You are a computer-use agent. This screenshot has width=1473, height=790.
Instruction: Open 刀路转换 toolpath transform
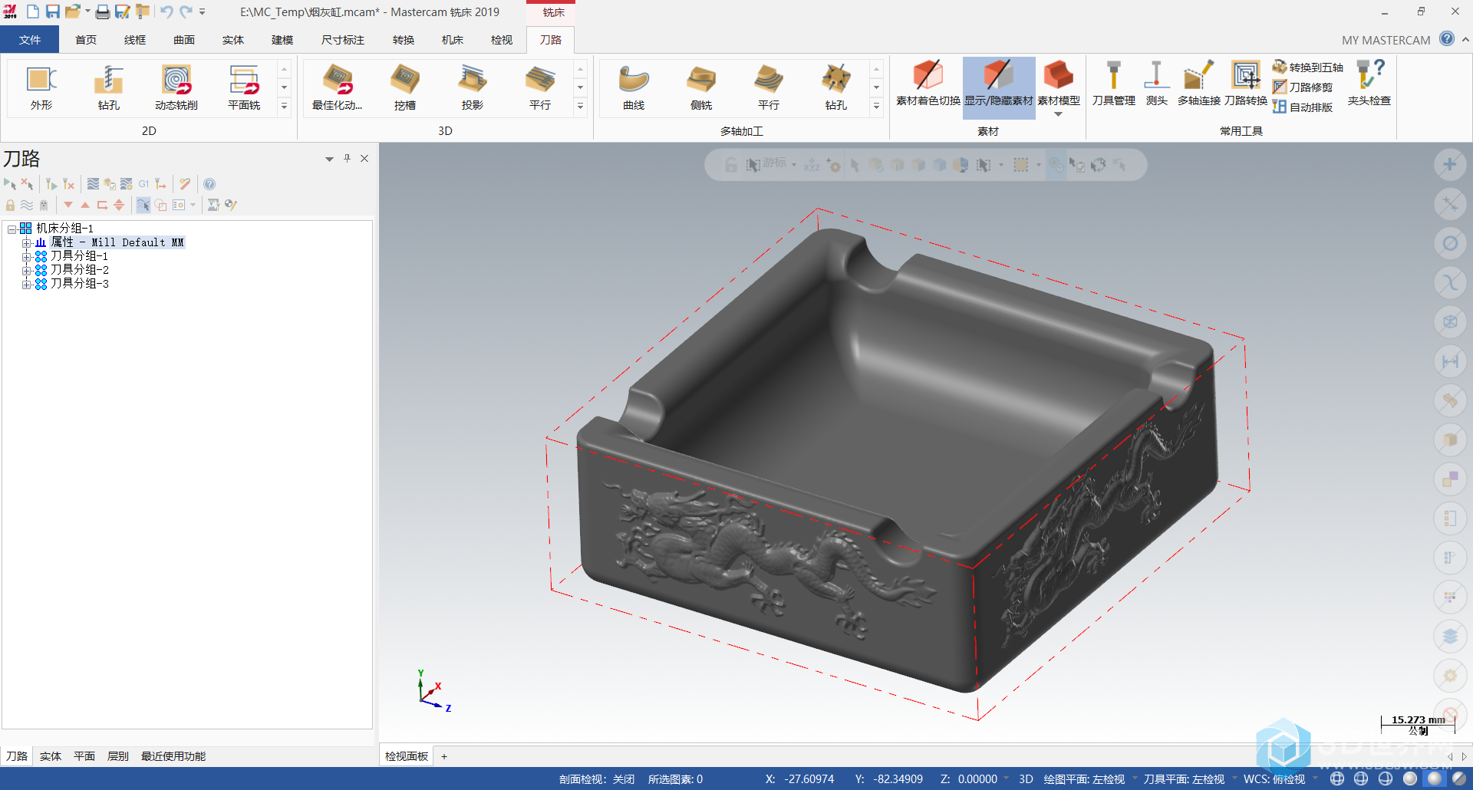(x=1246, y=83)
